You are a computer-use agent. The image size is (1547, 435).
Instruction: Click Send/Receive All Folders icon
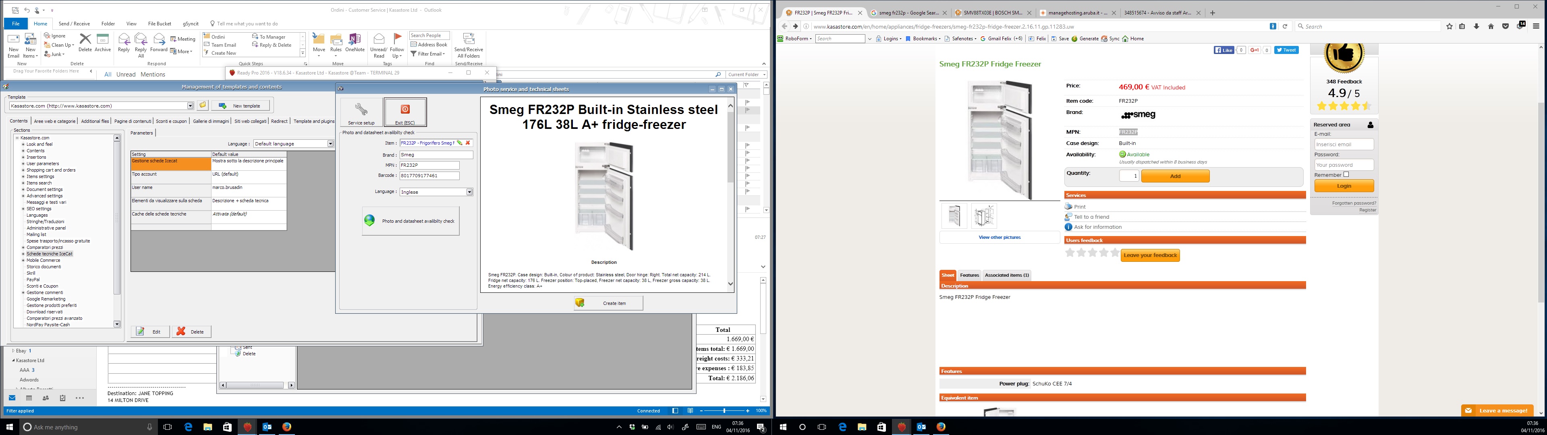[469, 45]
